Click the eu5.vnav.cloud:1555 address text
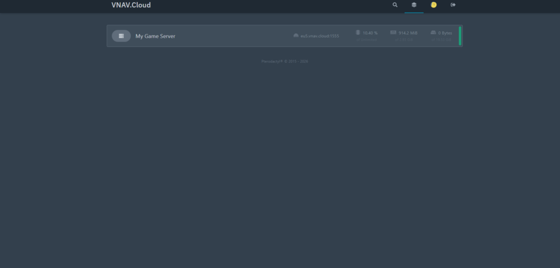 point(320,36)
